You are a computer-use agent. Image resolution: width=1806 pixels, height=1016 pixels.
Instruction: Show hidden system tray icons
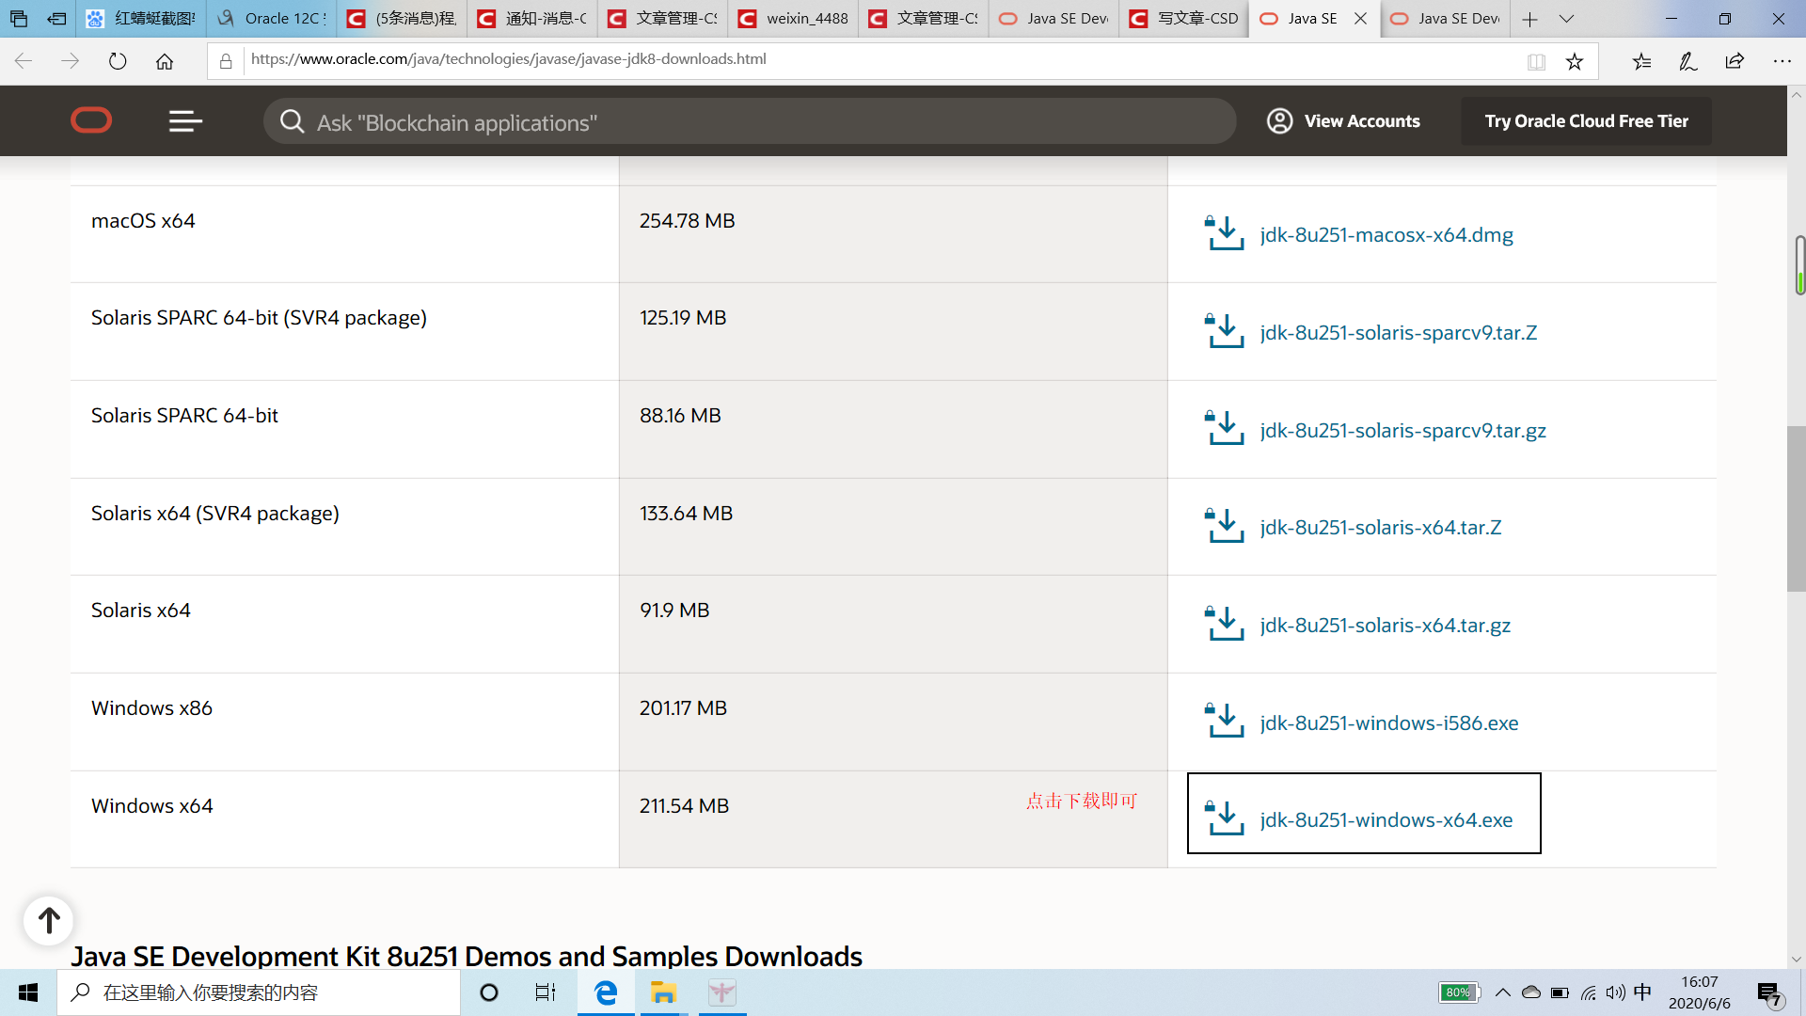[1502, 992]
